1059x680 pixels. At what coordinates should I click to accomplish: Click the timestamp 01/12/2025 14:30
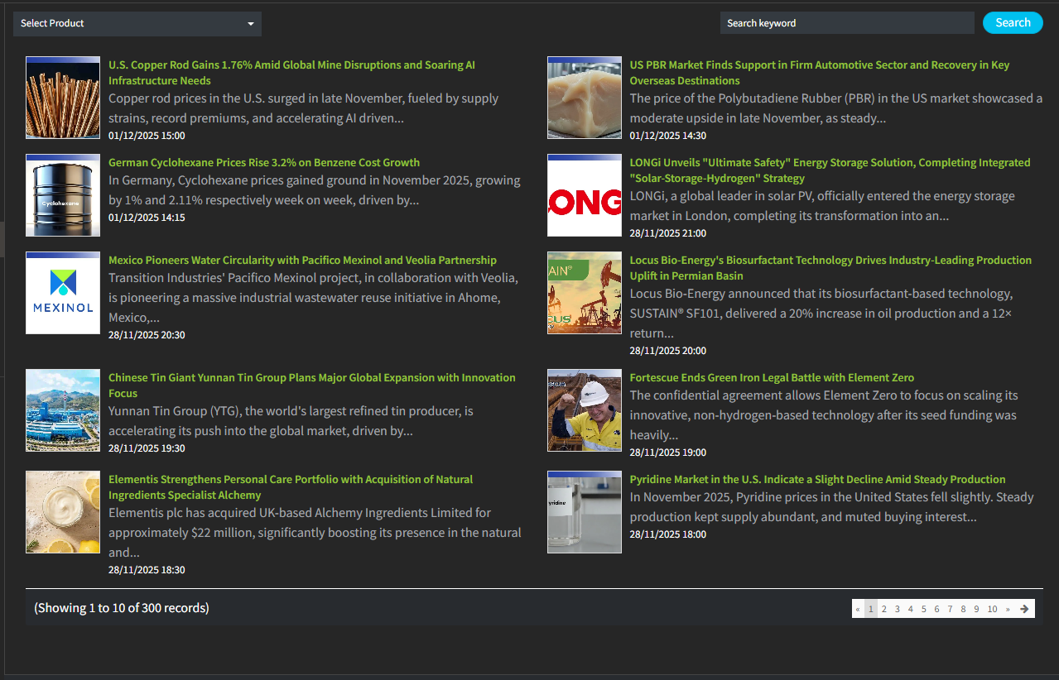(x=668, y=136)
